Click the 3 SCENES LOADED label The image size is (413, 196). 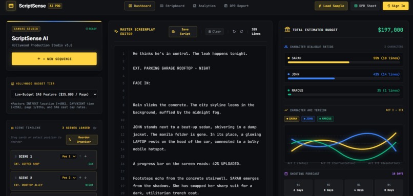[76, 128]
